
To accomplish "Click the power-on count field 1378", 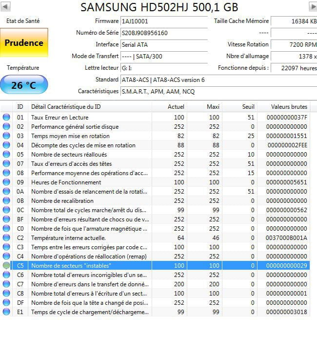I will (294, 57).
